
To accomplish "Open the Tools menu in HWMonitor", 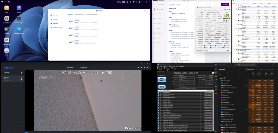I will click(x=241, y=2).
